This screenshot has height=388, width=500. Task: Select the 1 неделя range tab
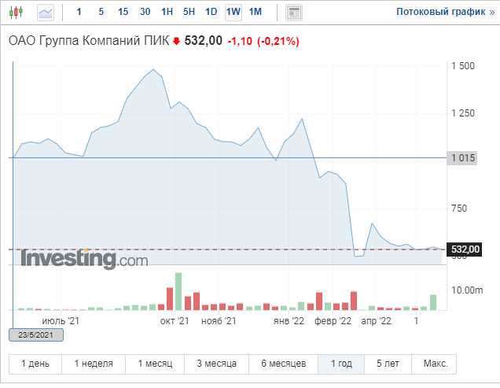[94, 364]
